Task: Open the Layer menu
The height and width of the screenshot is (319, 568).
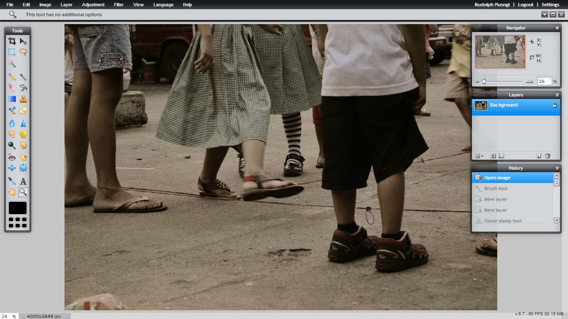Action: pos(66,5)
